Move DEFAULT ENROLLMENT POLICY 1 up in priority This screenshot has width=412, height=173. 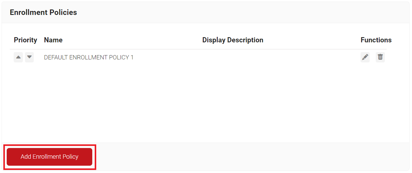pyautogui.click(x=18, y=57)
